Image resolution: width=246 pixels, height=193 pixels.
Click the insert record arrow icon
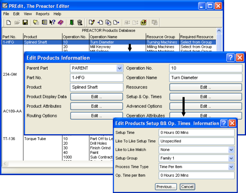[100, 23]
